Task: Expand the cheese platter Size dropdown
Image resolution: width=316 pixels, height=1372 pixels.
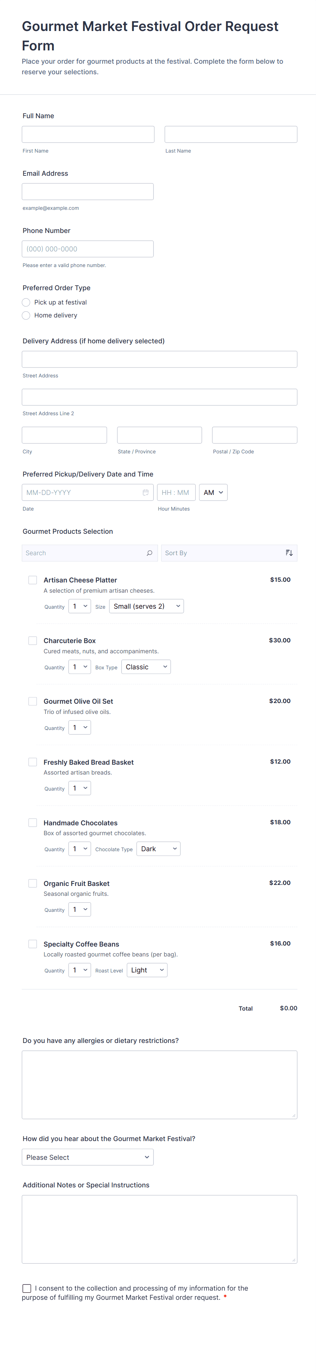Action: (x=146, y=606)
